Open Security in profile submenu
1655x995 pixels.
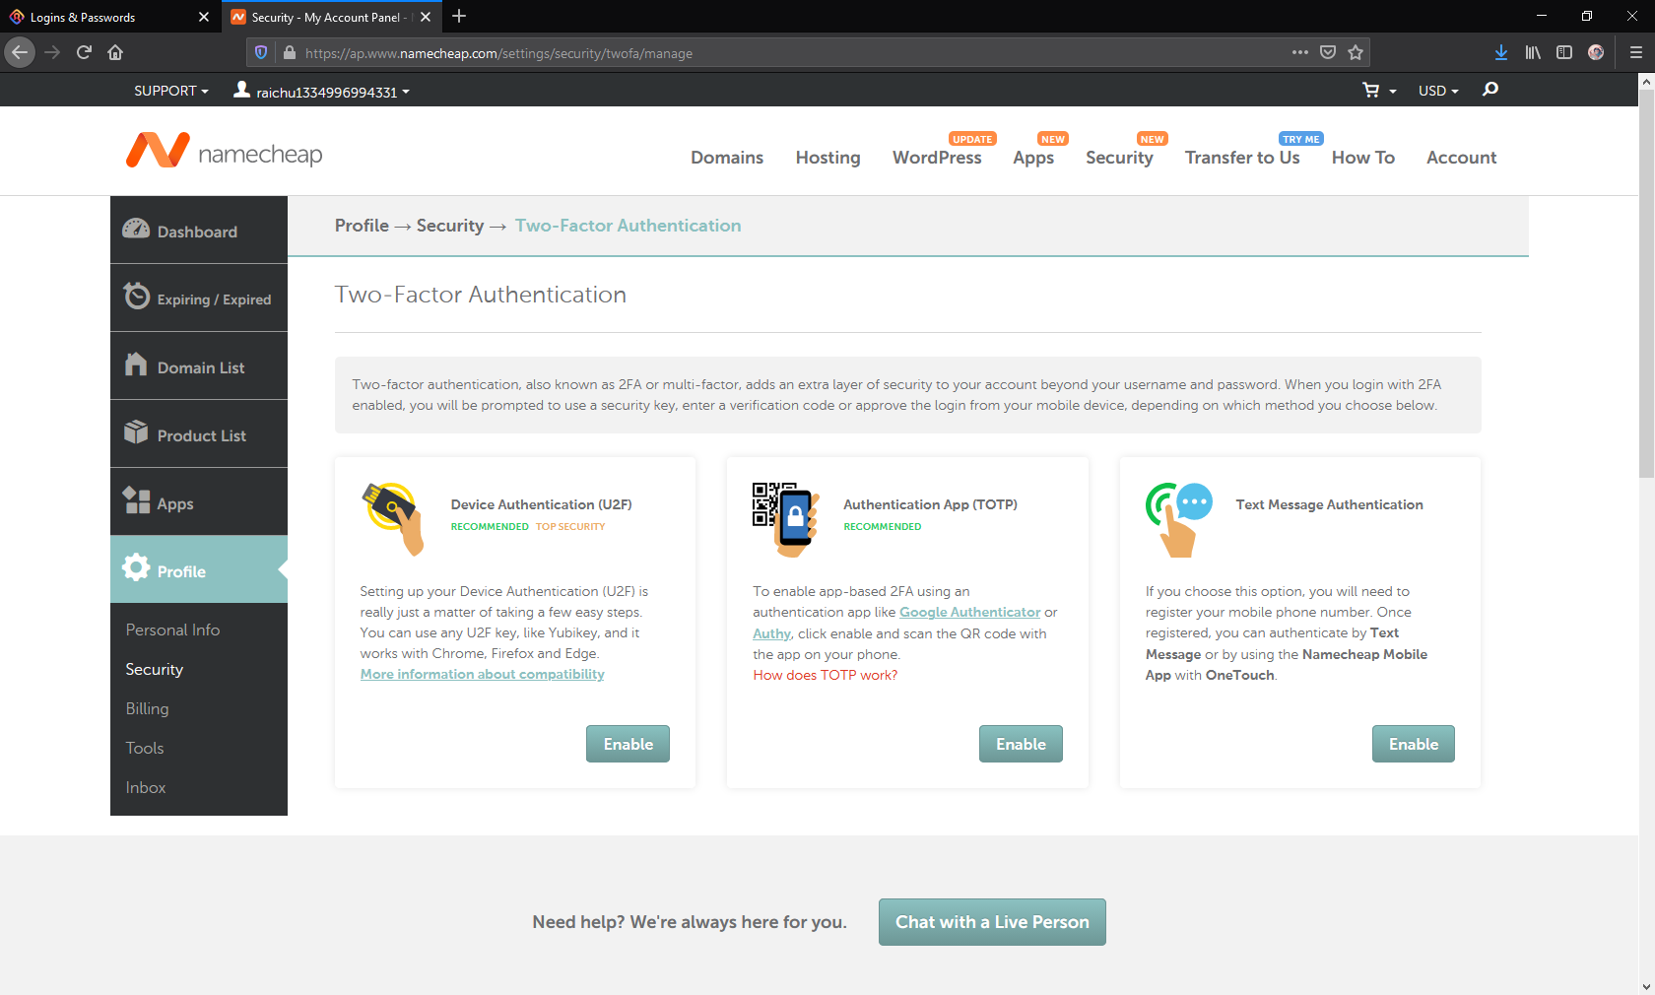click(155, 669)
